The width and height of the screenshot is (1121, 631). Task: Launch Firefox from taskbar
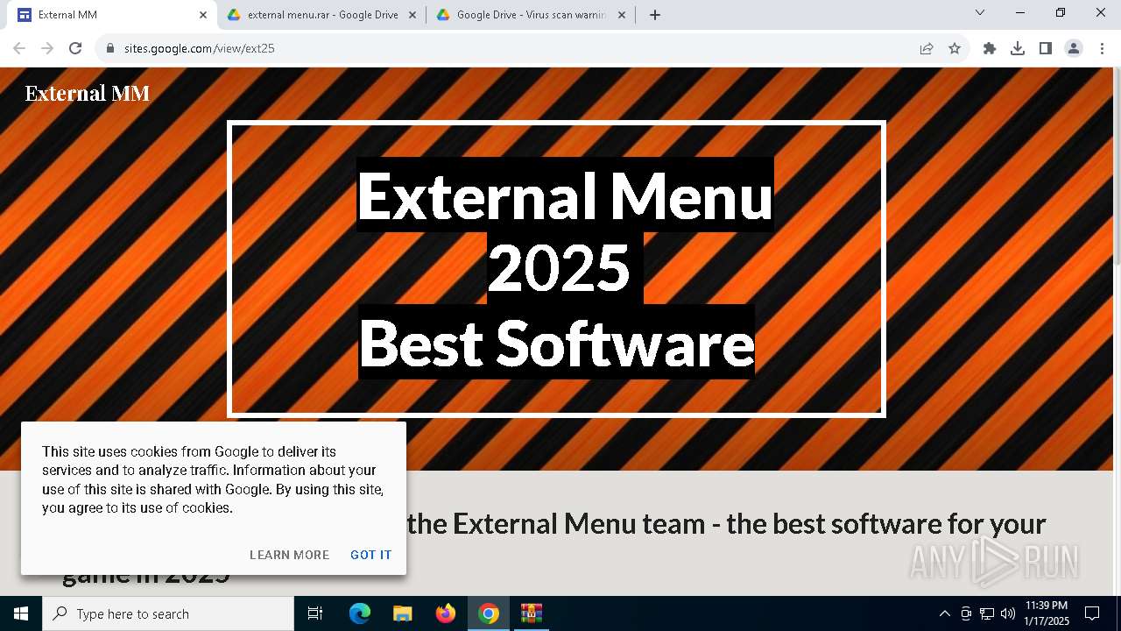446,613
